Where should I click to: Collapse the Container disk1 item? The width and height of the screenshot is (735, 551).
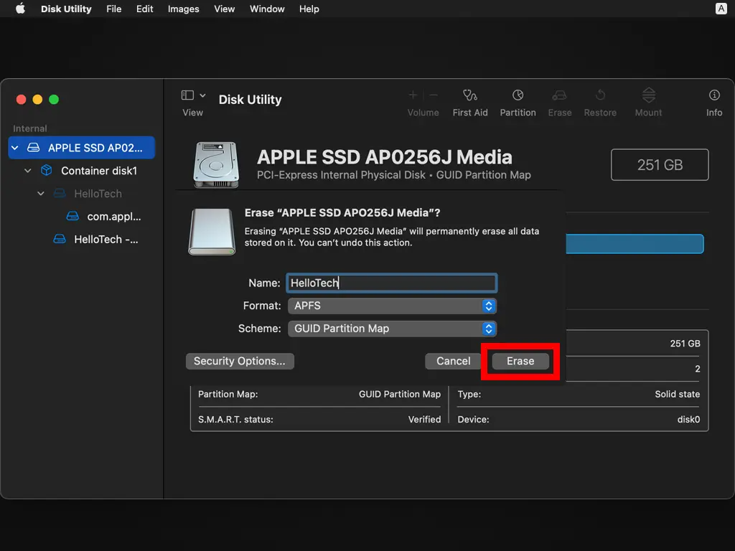[28, 171]
